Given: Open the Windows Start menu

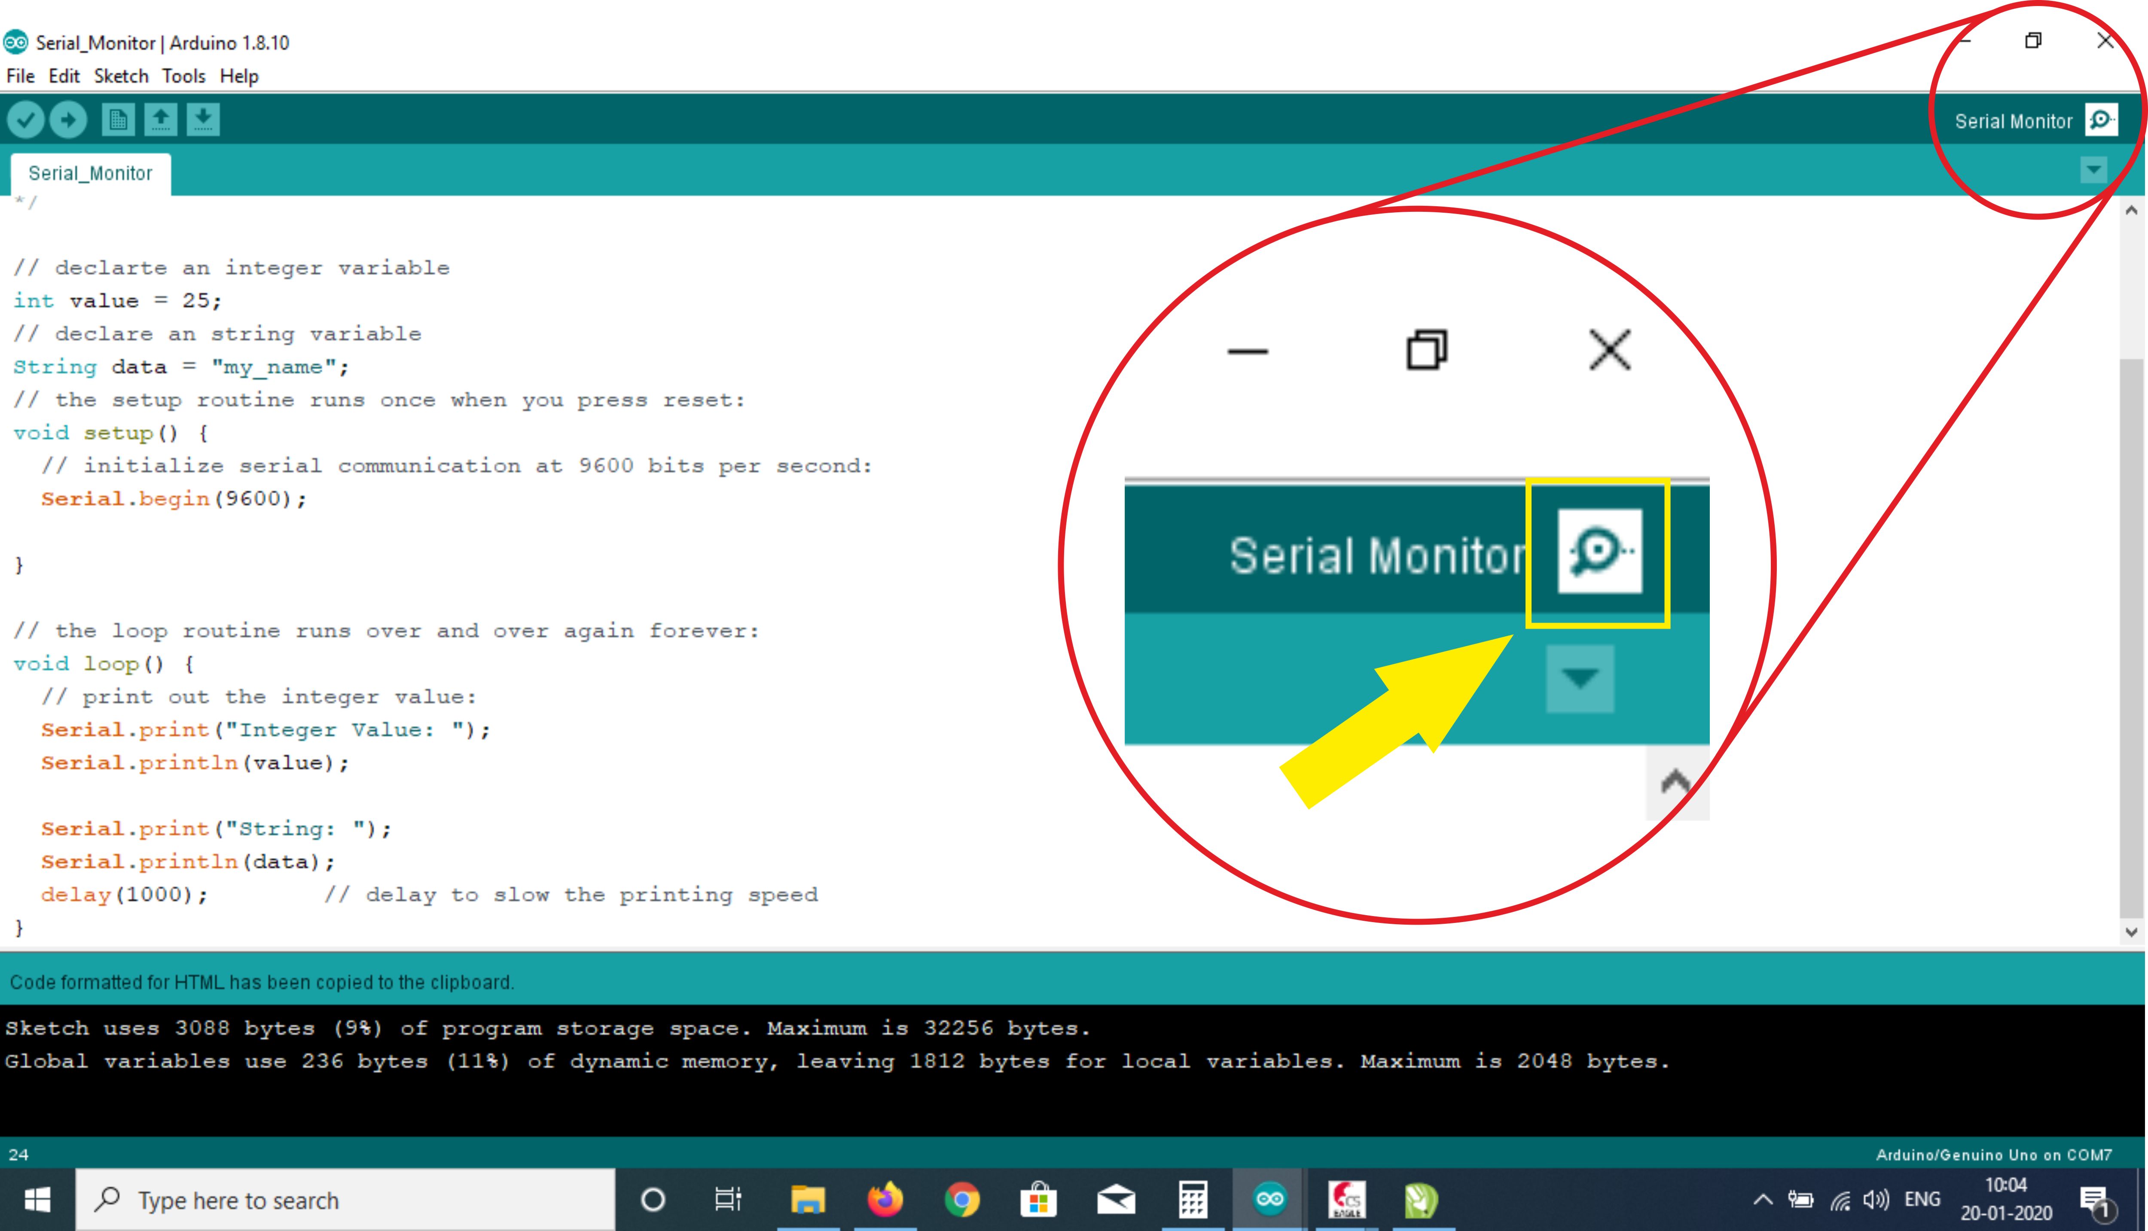Looking at the screenshot, I should (x=37, y=1200).
